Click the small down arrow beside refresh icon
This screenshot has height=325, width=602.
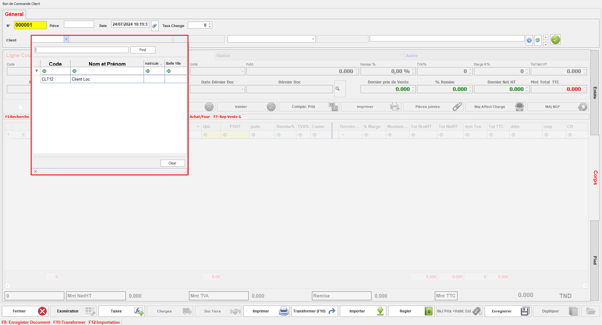(x=546, y=45)
